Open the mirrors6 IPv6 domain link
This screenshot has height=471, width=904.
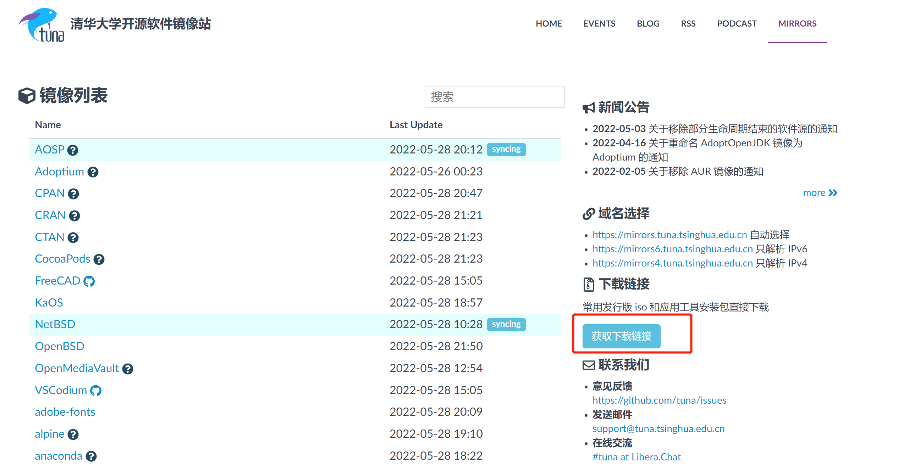(x=672, y=249)
